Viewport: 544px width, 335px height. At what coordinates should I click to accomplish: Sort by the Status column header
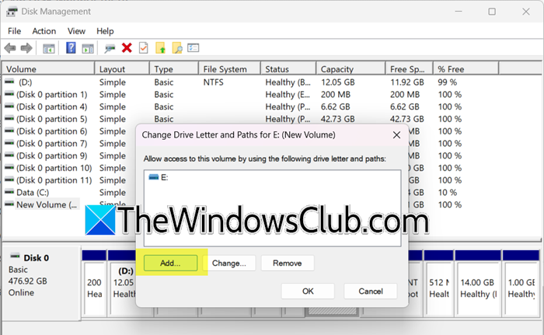pyautogui.click(x=288, y=69)
